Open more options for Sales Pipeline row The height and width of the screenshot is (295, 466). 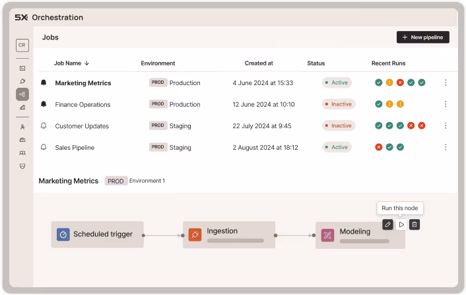(x=445, y=147)
